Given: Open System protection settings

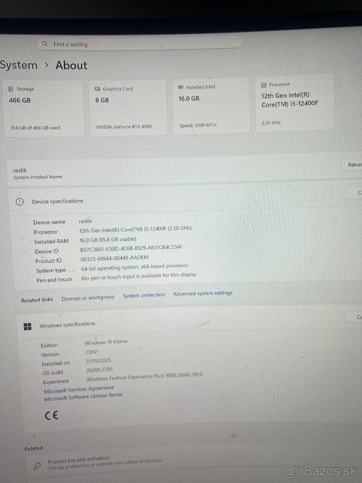Looking at the screenshot, I should (x=144, y=295).
